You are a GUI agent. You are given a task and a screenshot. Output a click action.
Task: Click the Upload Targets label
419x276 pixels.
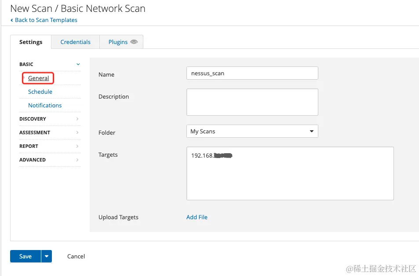click(x=118, y=217)
